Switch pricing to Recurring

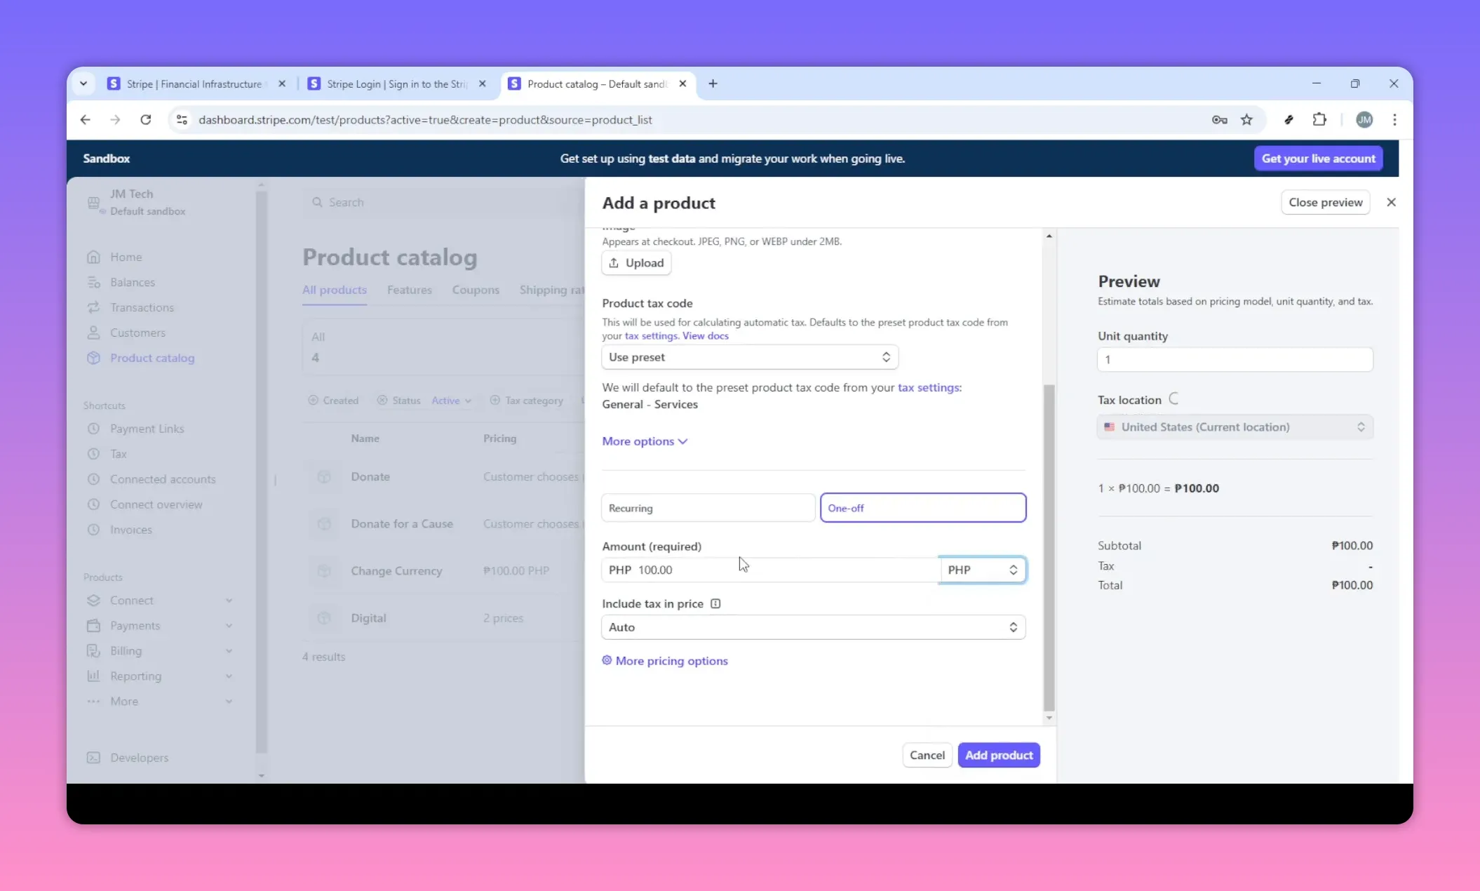click(x=707, y=507)
